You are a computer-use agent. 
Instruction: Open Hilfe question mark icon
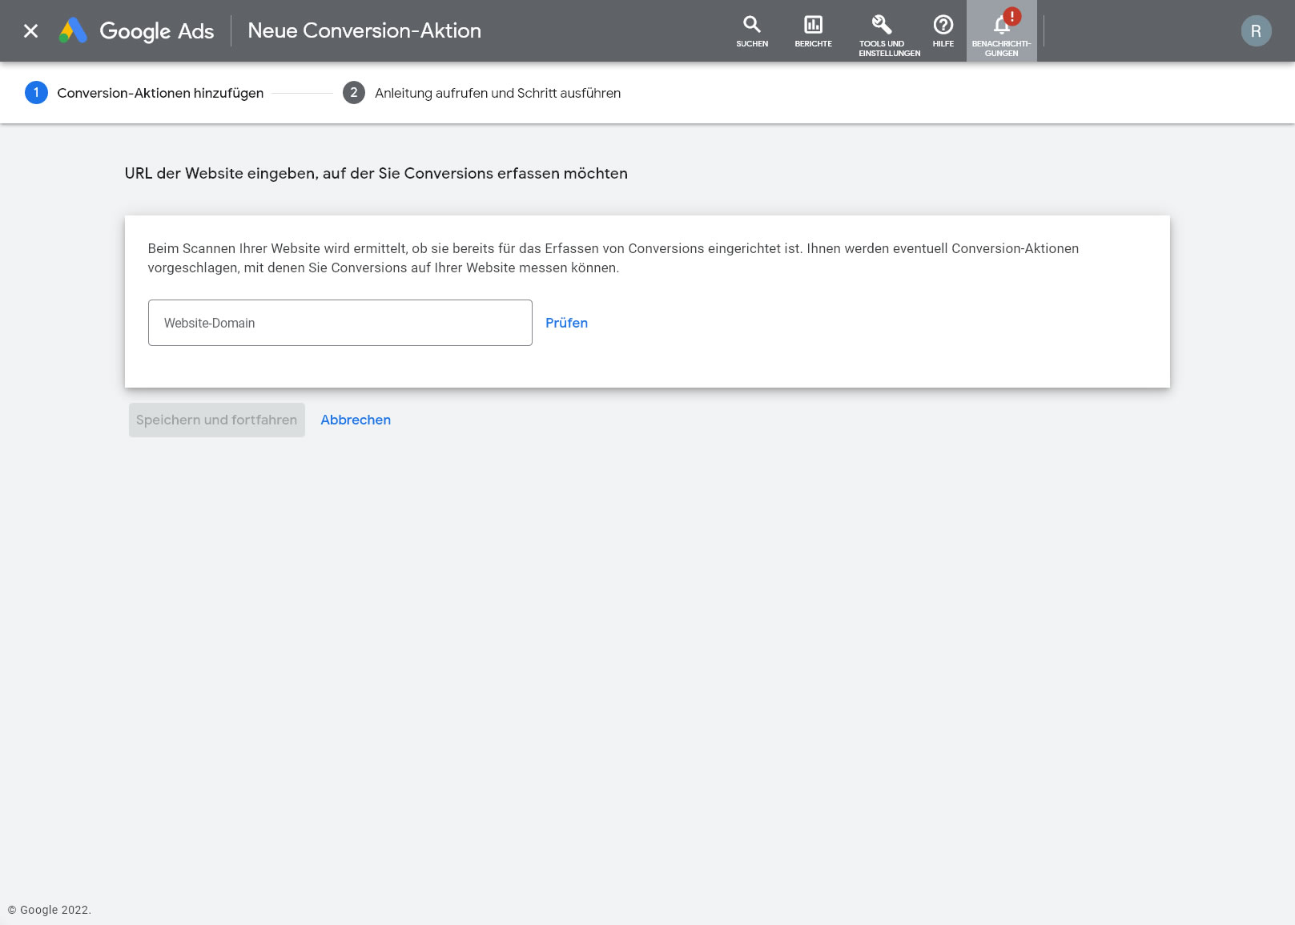pos(943,26)
